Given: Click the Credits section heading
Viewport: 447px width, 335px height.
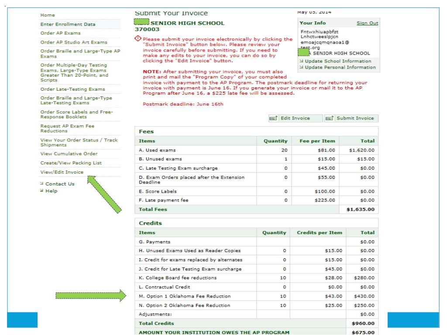Looking at the screenshot, I should (150, 223).
